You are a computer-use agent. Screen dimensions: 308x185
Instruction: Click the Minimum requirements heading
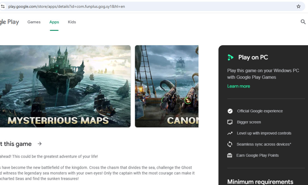(x=260, y=181)
